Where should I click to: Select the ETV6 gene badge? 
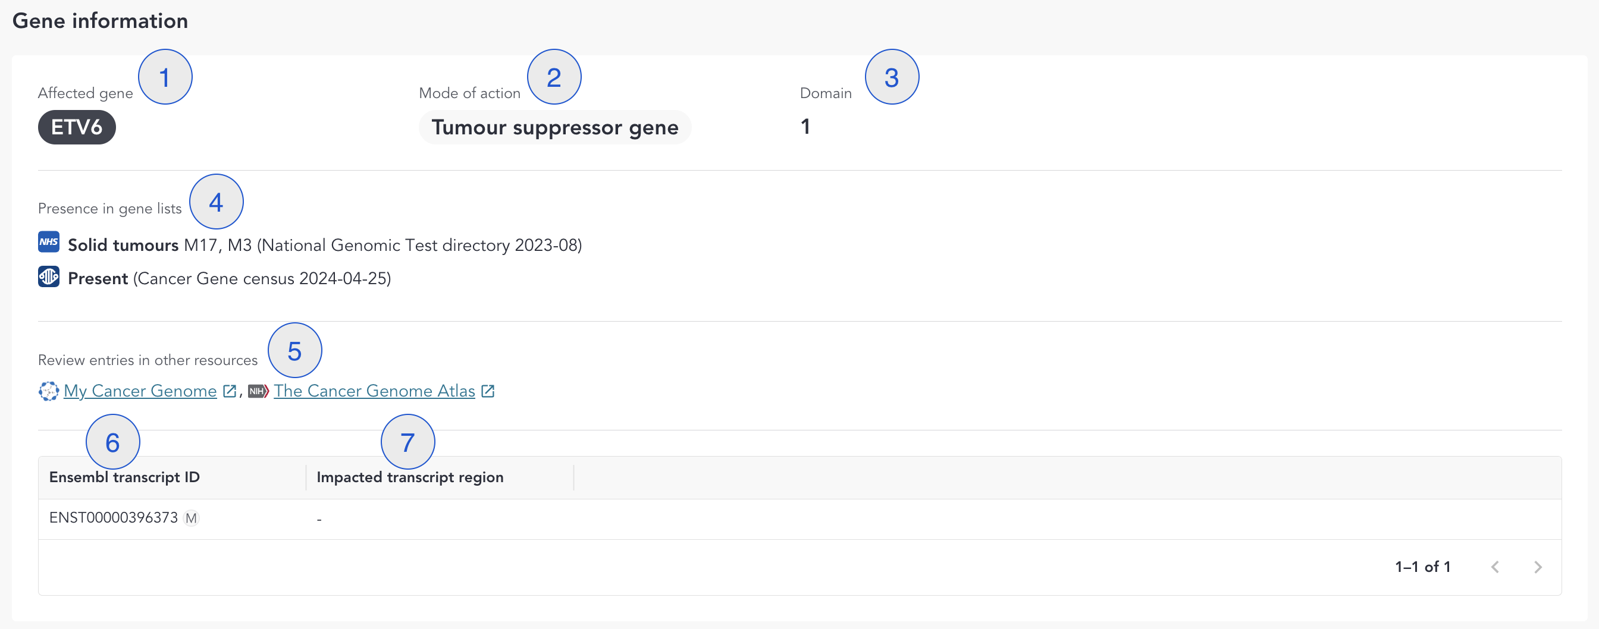pyautogui.click(x=77, y=127)
